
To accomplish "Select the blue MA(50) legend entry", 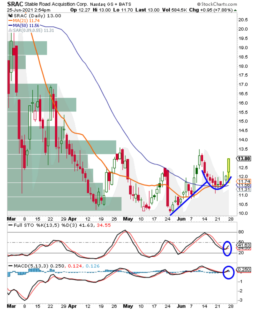I will (x=20, y=25).
